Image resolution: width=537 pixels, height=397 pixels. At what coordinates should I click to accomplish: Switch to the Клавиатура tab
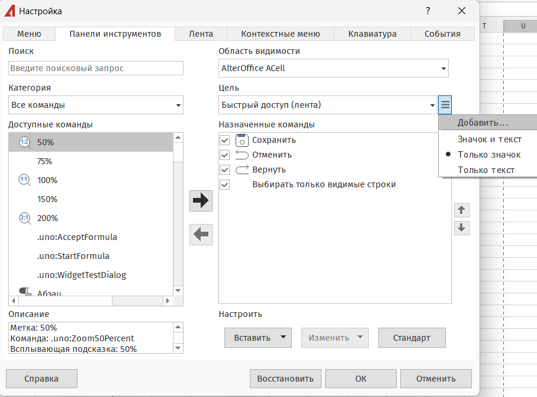(372, 34)
